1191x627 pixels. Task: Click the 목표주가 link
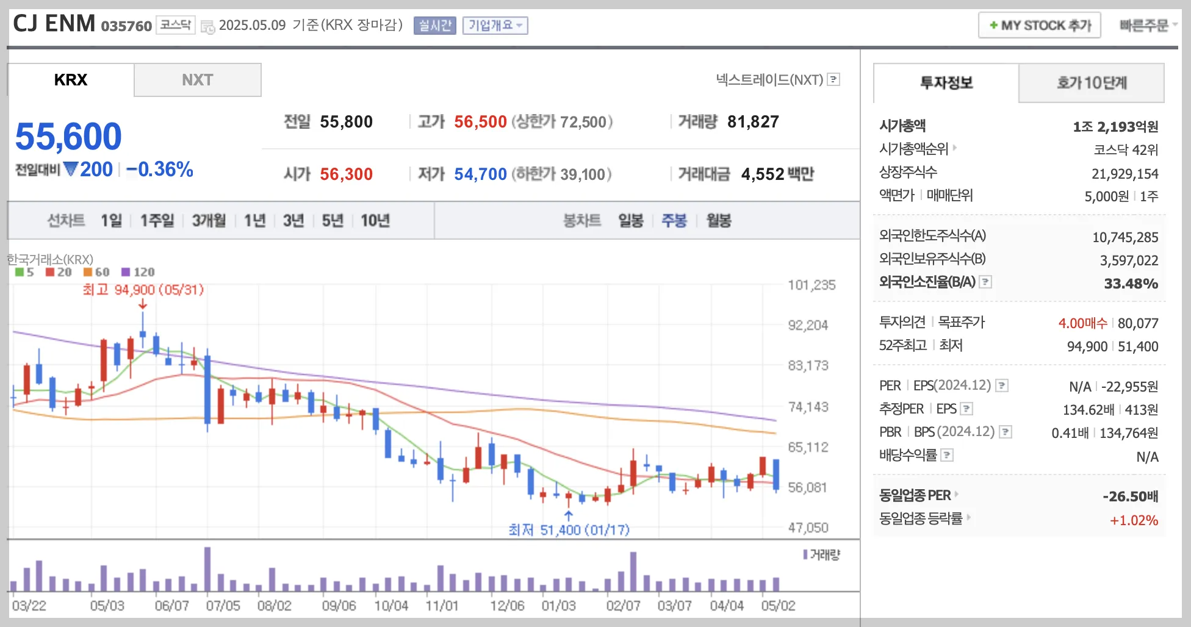pyautogui.click(x=961, y=322)
